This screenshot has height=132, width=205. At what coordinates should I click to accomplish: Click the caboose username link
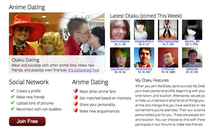tap(192, 69)
